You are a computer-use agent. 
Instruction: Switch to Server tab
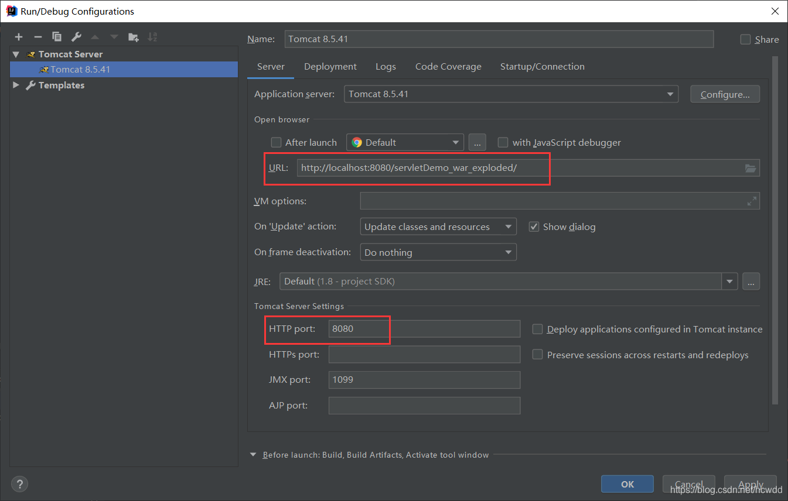coord(271,67)
